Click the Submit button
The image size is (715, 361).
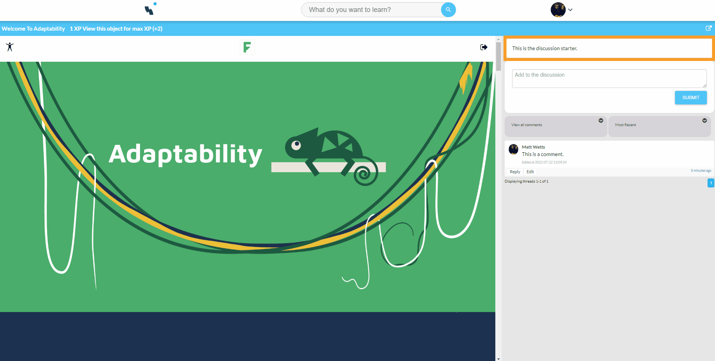click(x=690, y=98)
